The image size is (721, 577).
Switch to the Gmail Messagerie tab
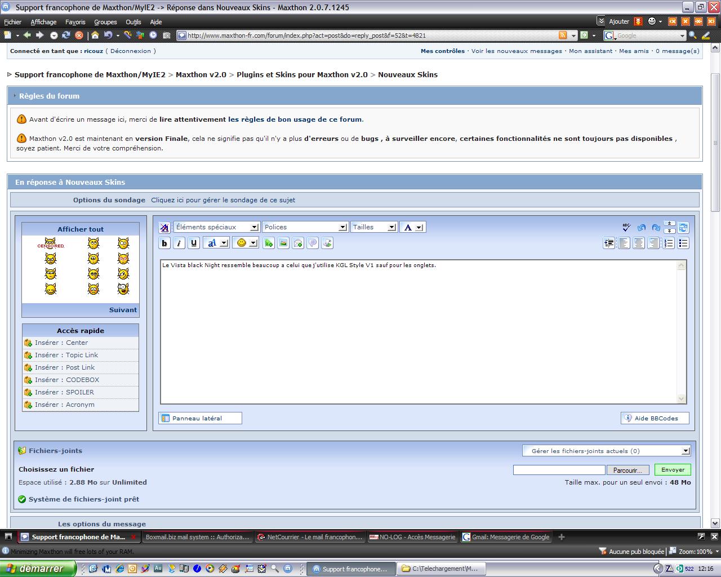[506, 537]
